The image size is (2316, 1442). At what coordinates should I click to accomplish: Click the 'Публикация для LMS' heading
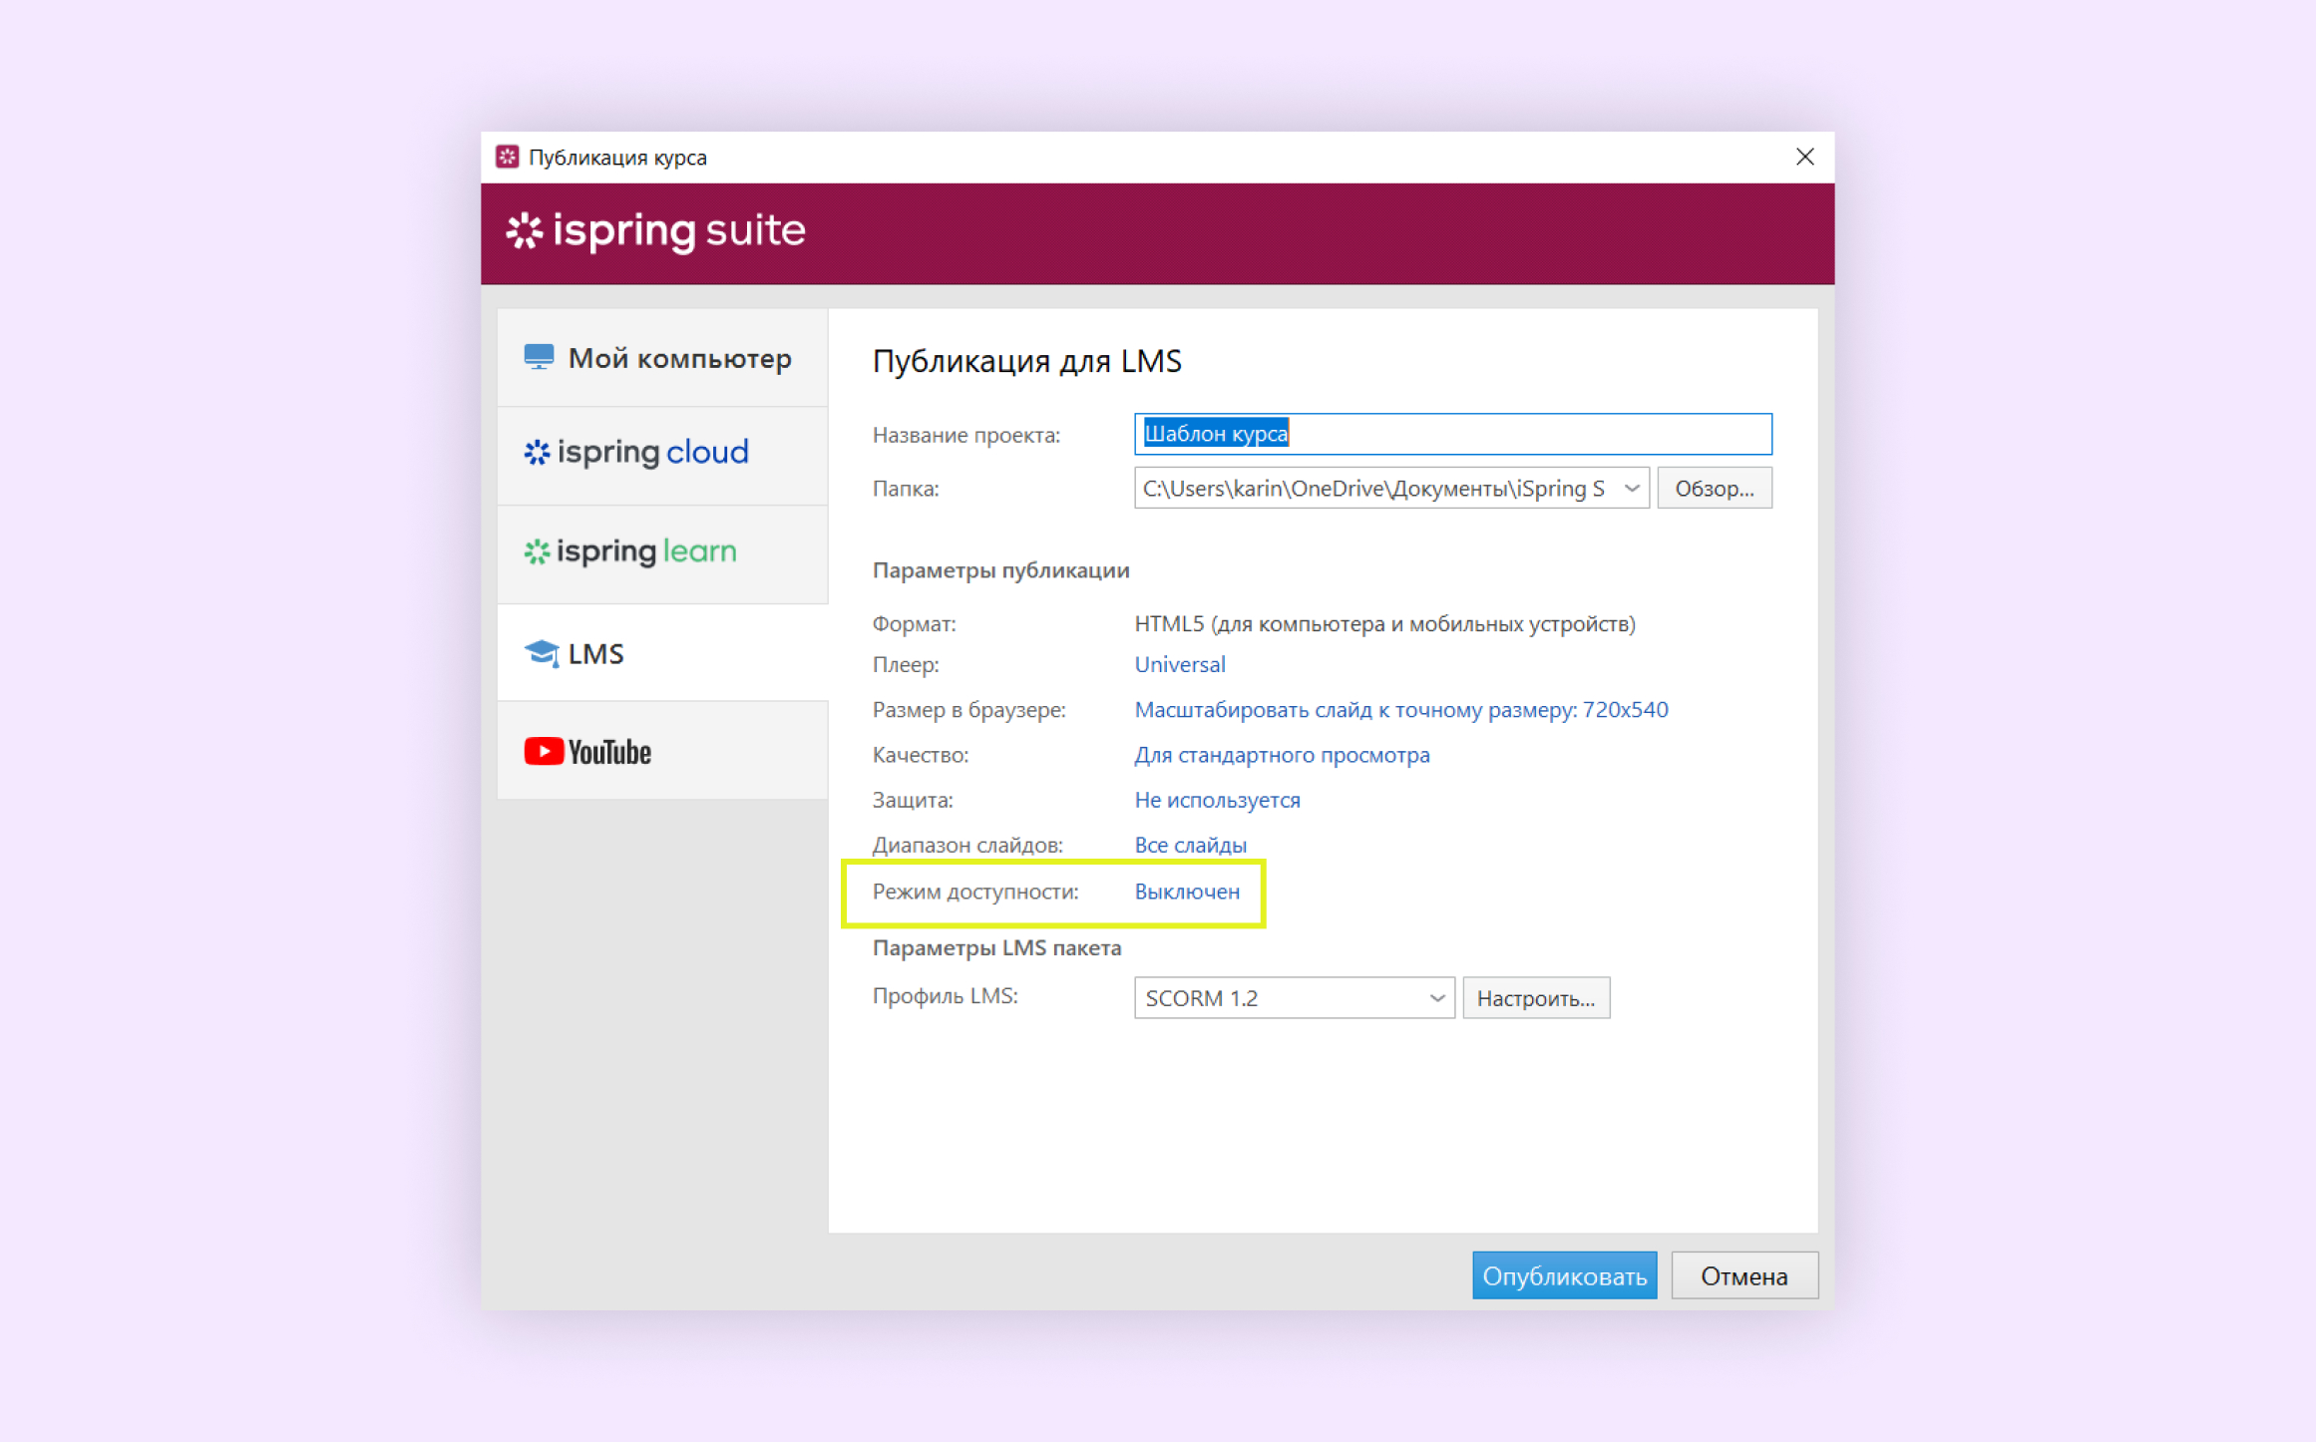(1026, 361)
